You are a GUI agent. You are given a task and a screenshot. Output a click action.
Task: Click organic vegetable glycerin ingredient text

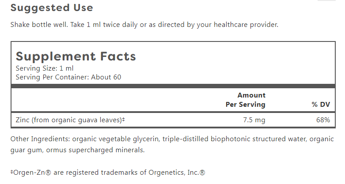coord(116,139)
